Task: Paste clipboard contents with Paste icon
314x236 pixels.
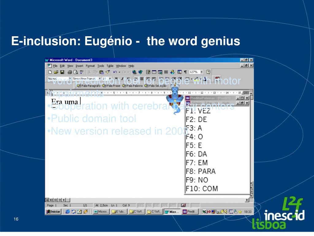Action: [x=101, y=72]
